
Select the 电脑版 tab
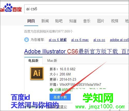33,61
